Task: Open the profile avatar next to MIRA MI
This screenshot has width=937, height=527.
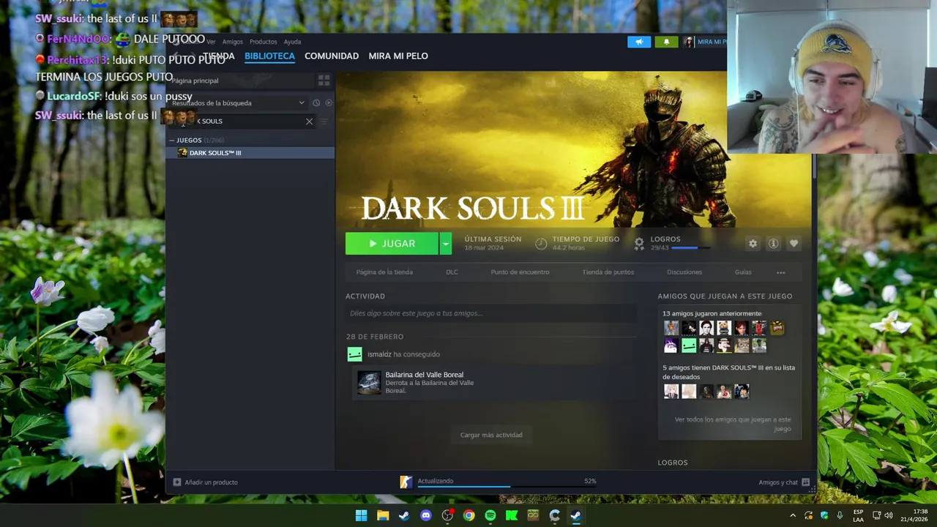Action: click(x=689, y=42)
